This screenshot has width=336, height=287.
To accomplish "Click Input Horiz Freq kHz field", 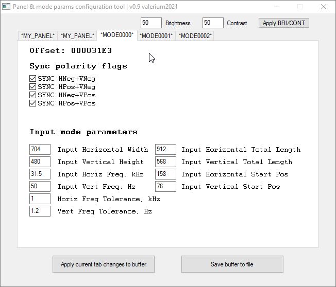I will click(x=40, y=174).
